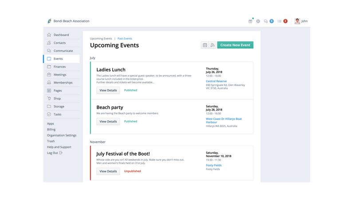Image resolution: width=355 pixels, height=205 pixels.
Task: Switch to calendar view icon
Action: pyautogui.click(x=205, y=45)
